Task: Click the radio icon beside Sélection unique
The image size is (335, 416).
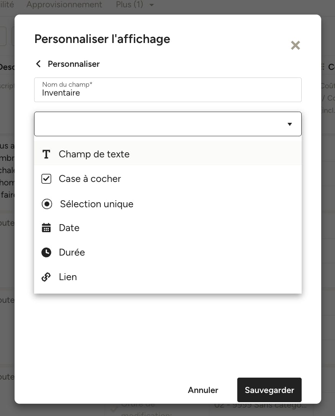Action: pos(47,204)
